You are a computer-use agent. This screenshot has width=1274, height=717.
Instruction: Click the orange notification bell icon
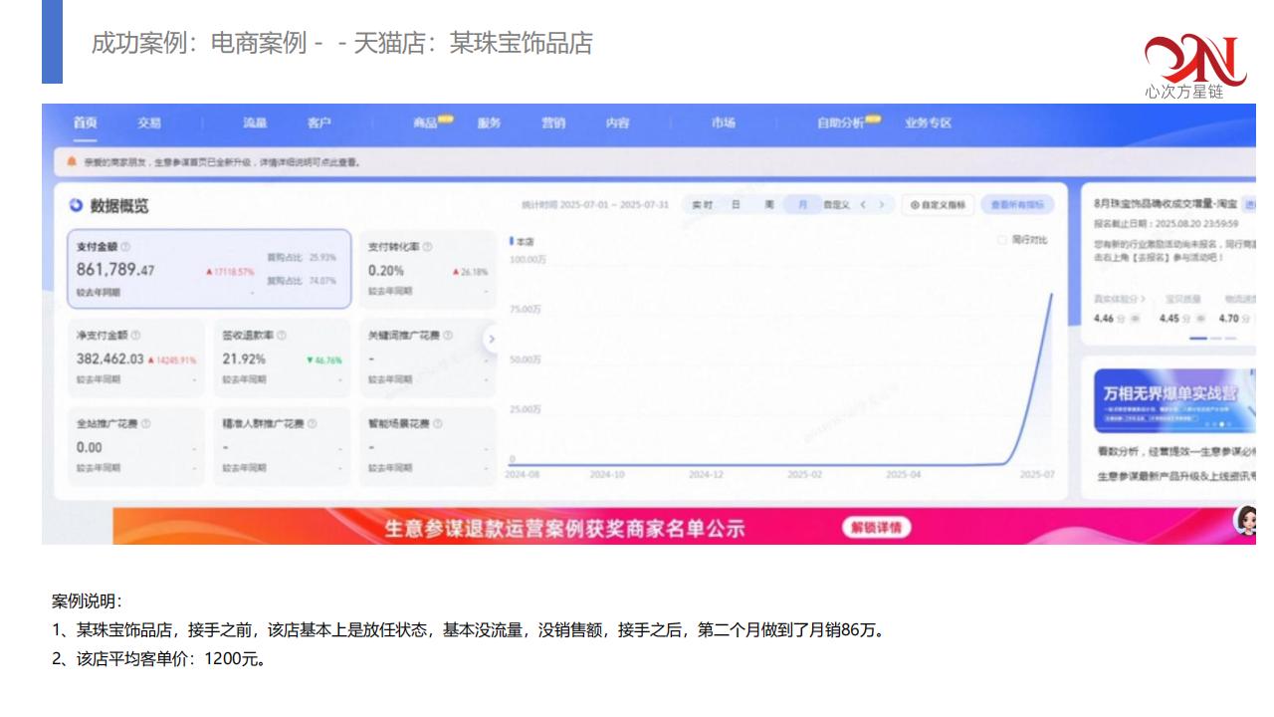[x=72, y=160]
